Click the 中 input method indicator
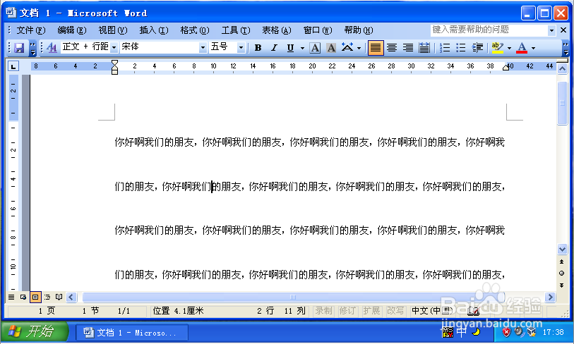 pos(461,332)
